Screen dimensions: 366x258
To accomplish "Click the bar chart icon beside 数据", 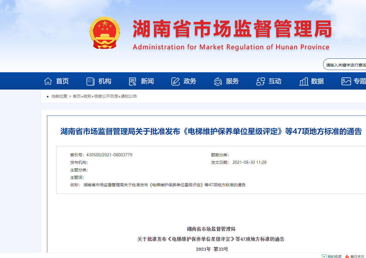I will pos(303,81).
